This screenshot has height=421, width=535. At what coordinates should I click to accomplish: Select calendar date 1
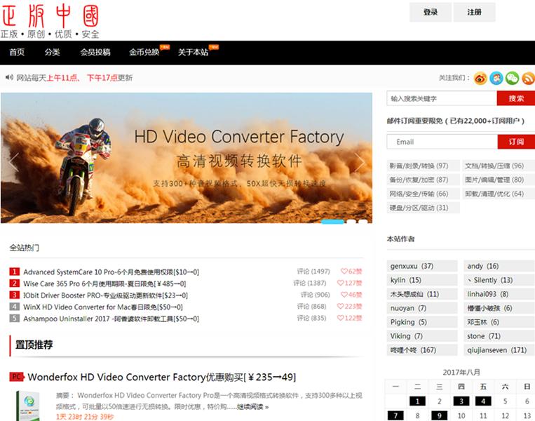tap(417, 401)
